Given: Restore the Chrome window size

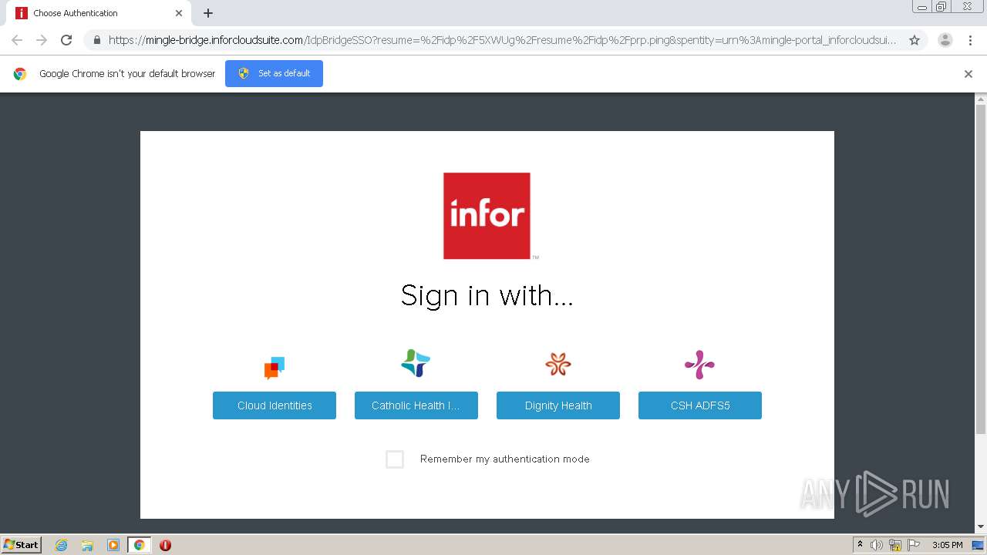Looking at the screenshot, I should click(942, 7).
